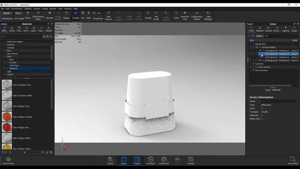Screen dimensions: 300x169
Task: Toggle the Free Camera radio indicator
Action: coord(256,67)
